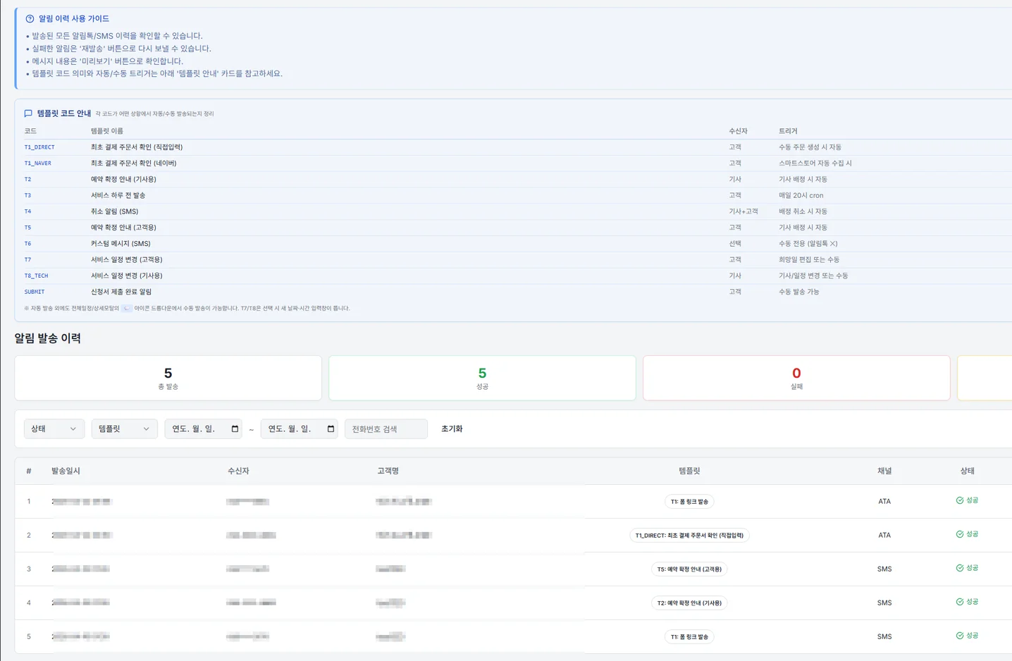Click the SMS channel cell in row 5

click(884, 637)
